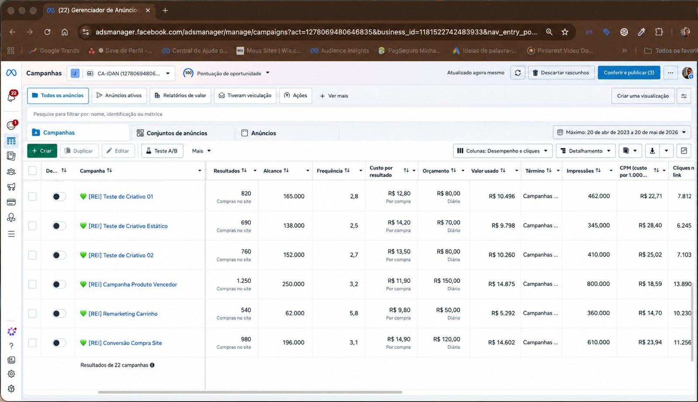Open the Settings gear in sidebar
The height and width of the screenshot is (402, 698).
[11, 374]
